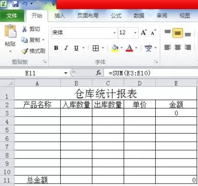Select the 格式刷 (Format Painter) brush
Screen dimensions: 198x186
pos(33,51)
